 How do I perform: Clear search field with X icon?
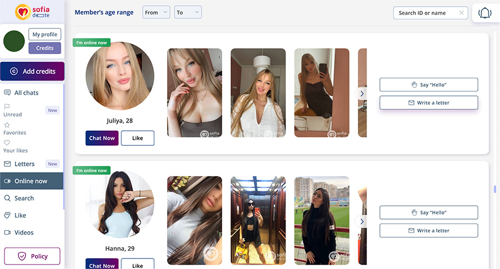click(x=462, y=13)
